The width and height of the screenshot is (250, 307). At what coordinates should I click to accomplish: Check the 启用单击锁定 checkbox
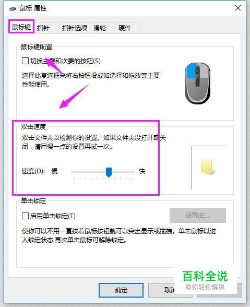click(25, 216)
